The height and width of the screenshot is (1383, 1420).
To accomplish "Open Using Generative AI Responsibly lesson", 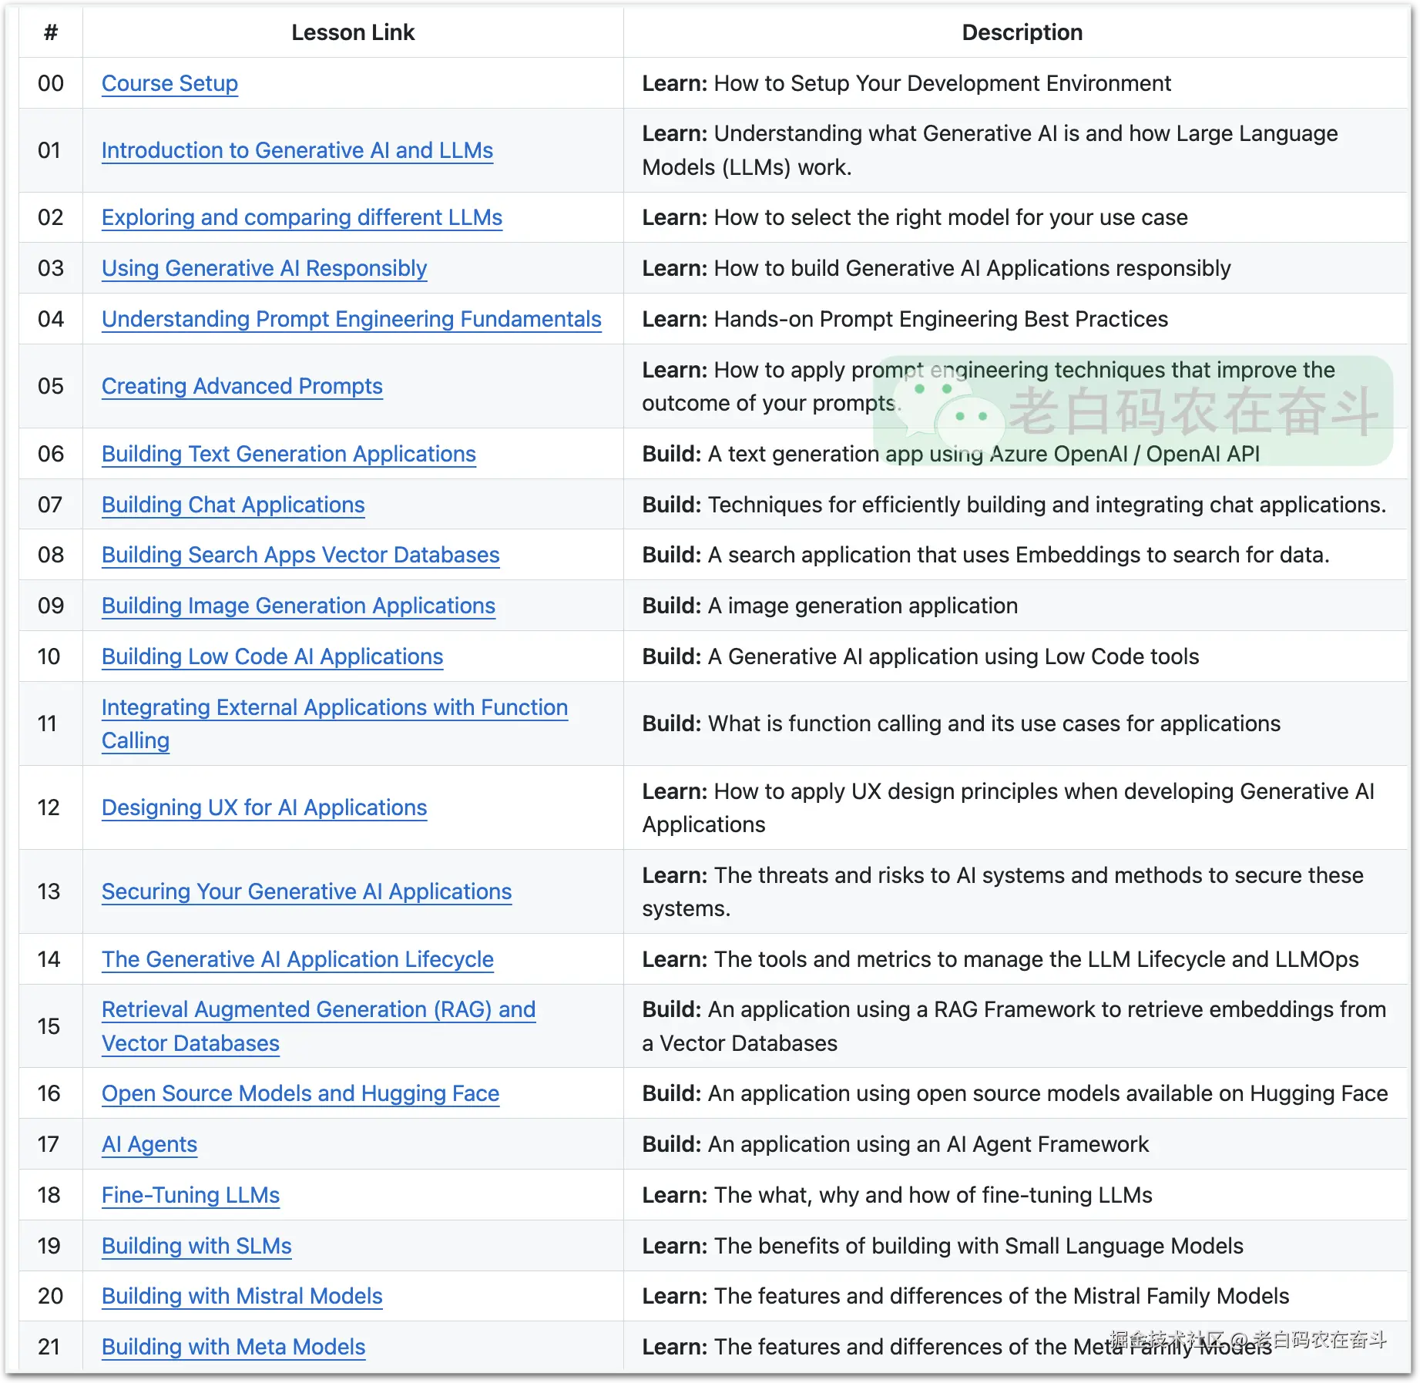I will (x=264, y=268).
